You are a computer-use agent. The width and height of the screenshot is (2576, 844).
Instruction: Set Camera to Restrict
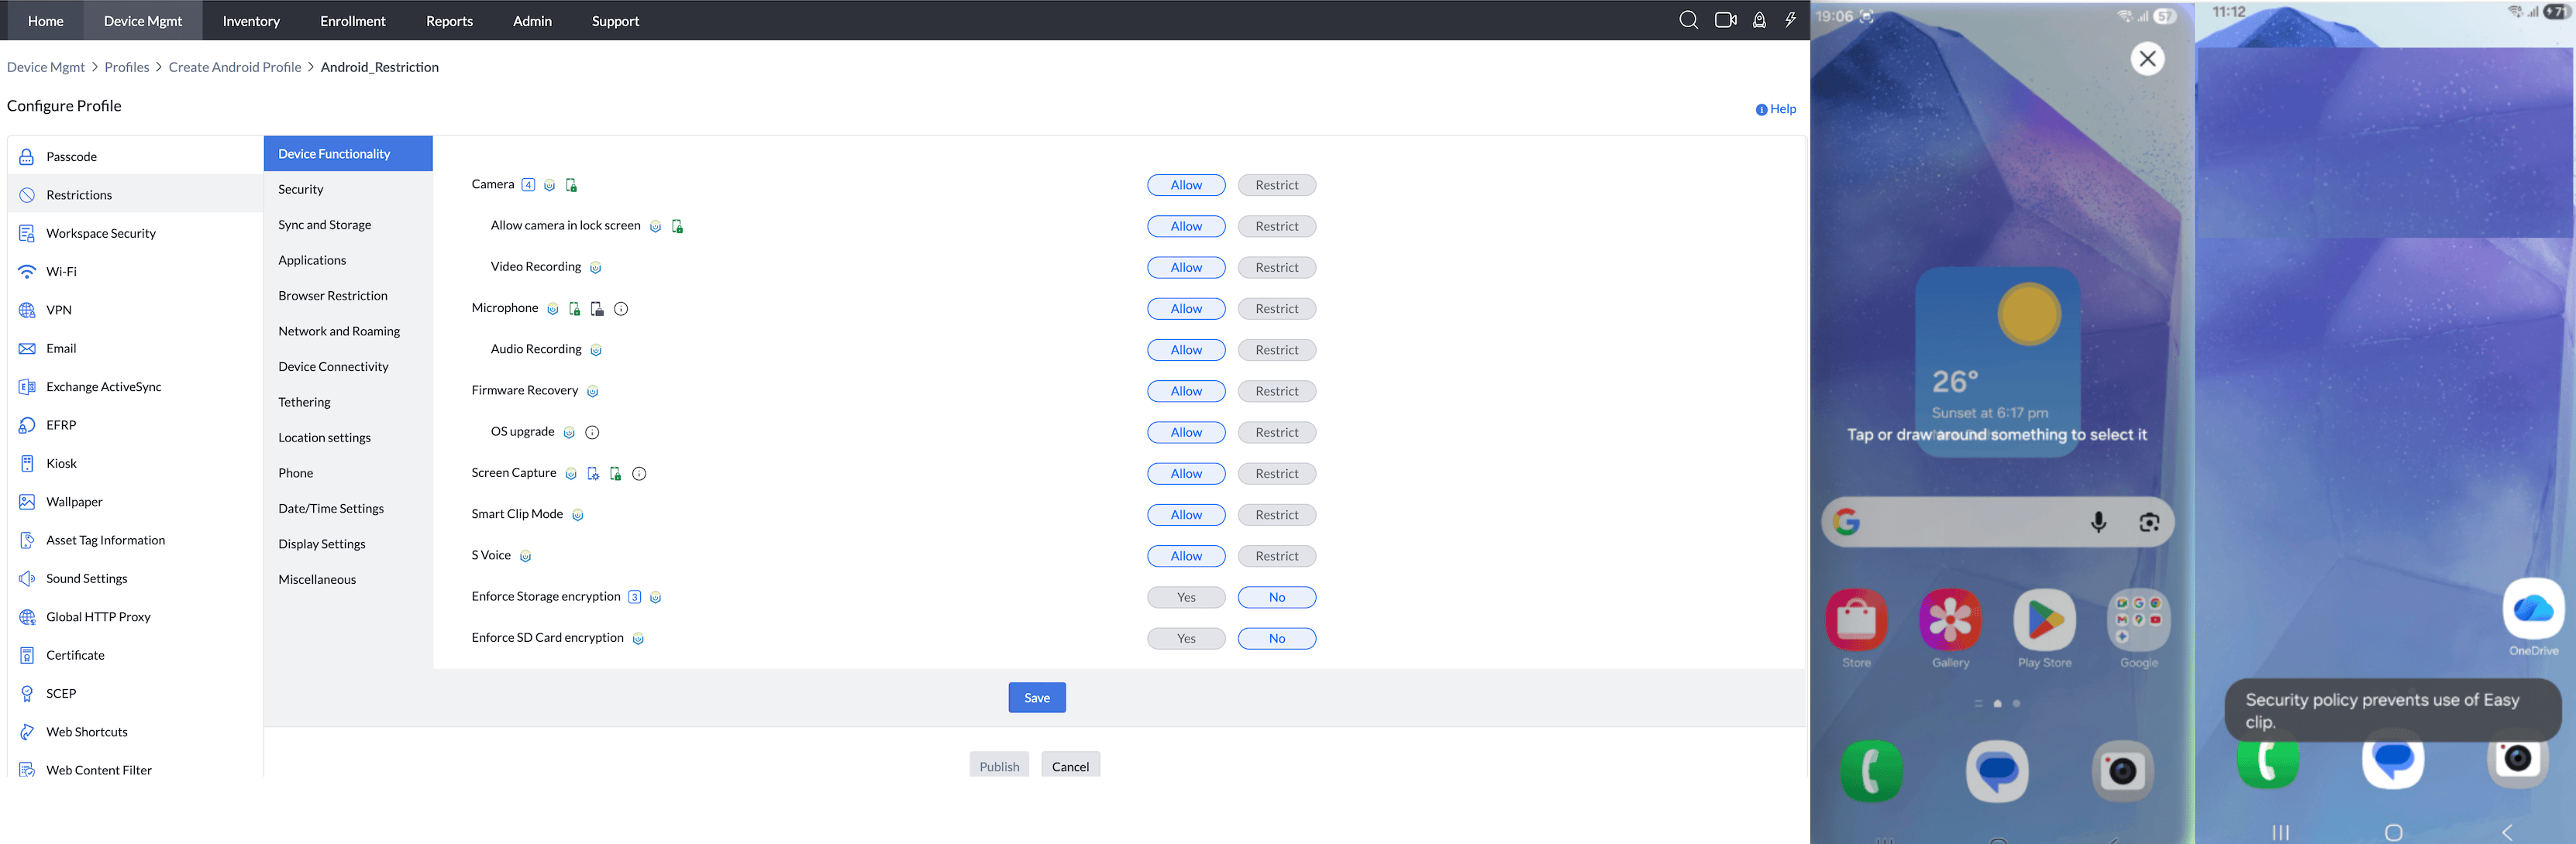(1276, 185)
